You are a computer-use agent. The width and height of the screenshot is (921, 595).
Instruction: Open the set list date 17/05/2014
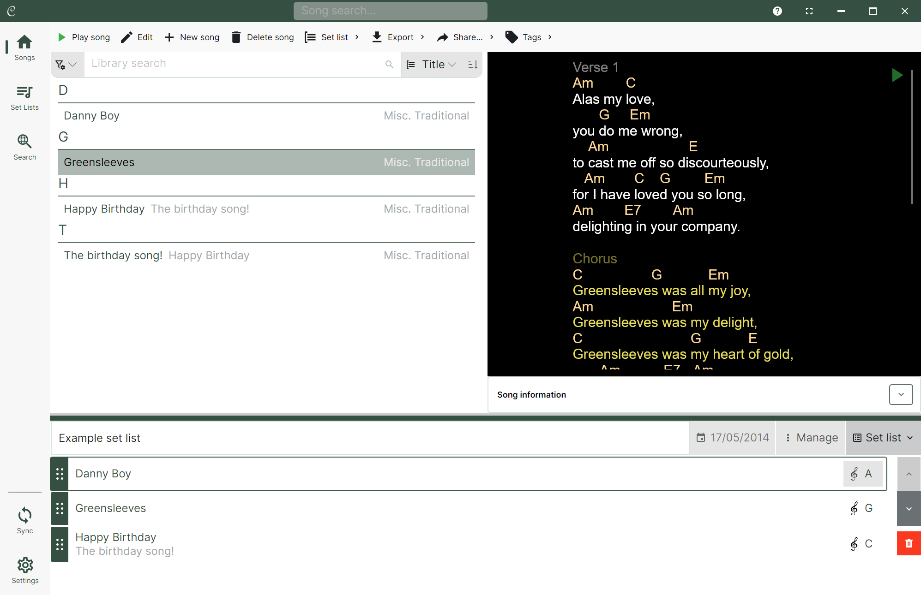733,438
